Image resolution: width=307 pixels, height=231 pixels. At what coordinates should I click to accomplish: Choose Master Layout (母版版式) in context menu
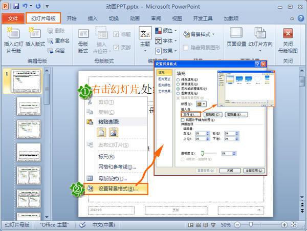[x=113, y=179]
